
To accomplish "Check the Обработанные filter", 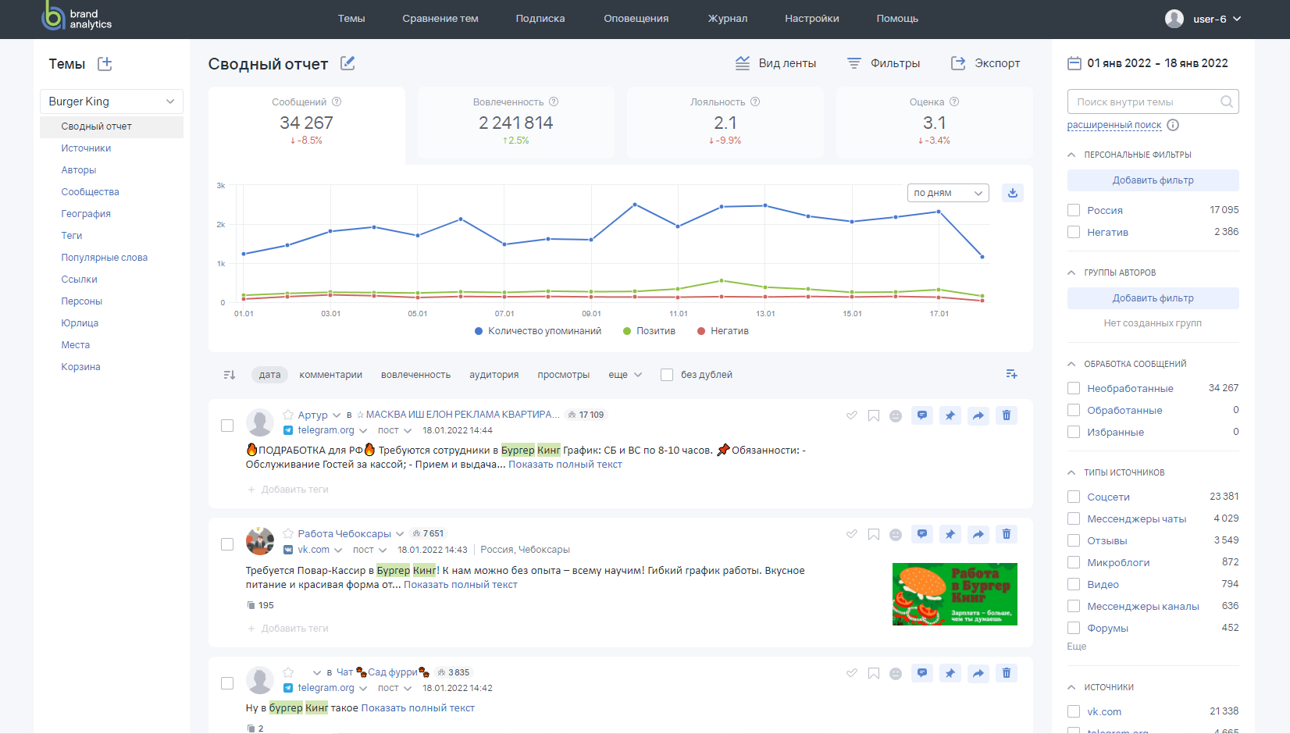I will 1074,410.
